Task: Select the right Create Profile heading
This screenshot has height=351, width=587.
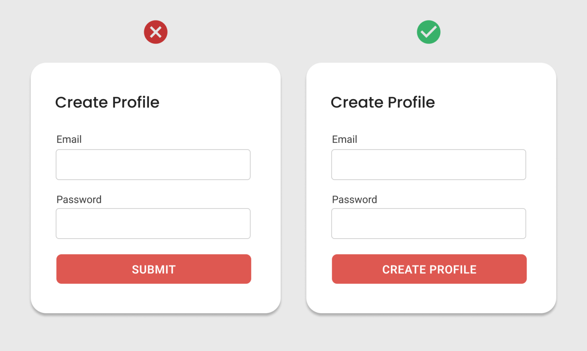Action: tap(383, 102)
